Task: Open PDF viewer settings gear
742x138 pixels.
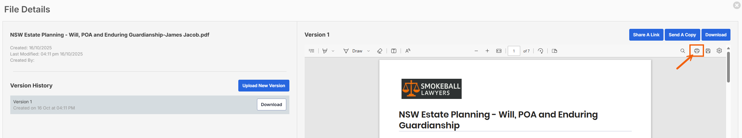Action: point(719,51)
